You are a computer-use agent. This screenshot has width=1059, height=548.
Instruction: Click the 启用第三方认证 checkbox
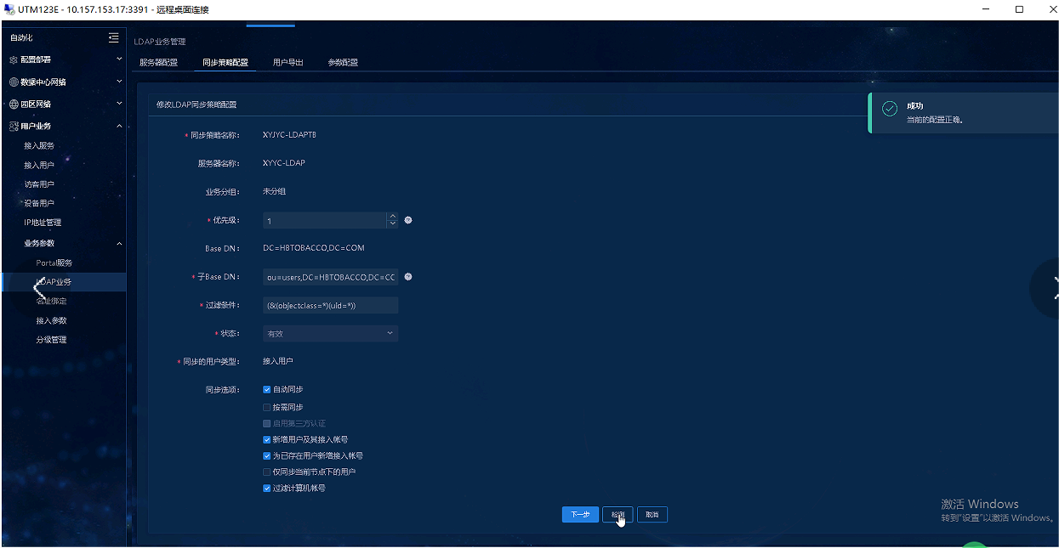pos(267,423)
